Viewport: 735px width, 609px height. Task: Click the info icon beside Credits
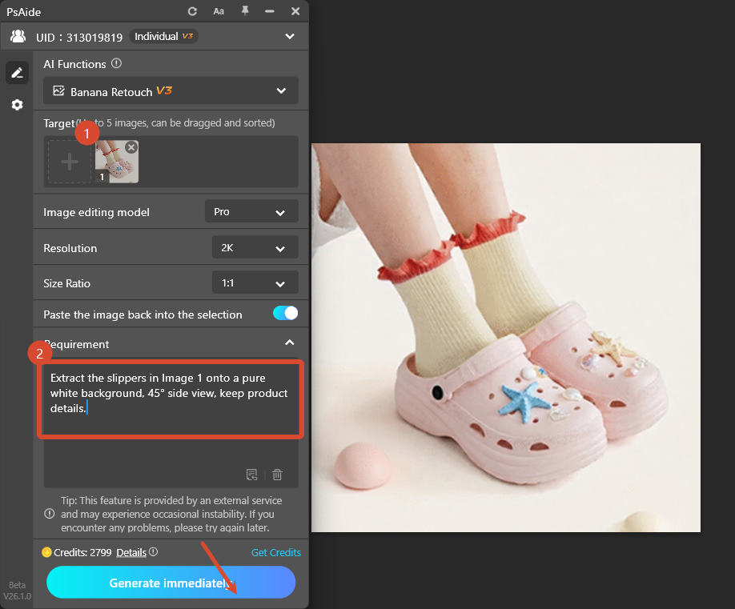pos(153,552)
